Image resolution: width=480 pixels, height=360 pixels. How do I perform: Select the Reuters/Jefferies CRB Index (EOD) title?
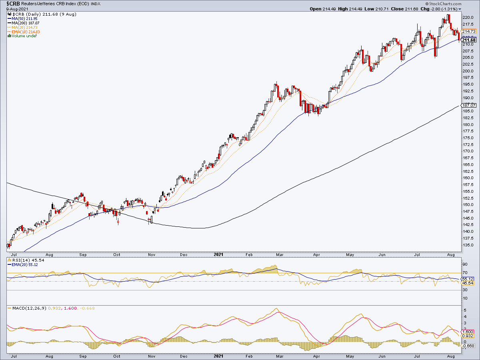54,4
